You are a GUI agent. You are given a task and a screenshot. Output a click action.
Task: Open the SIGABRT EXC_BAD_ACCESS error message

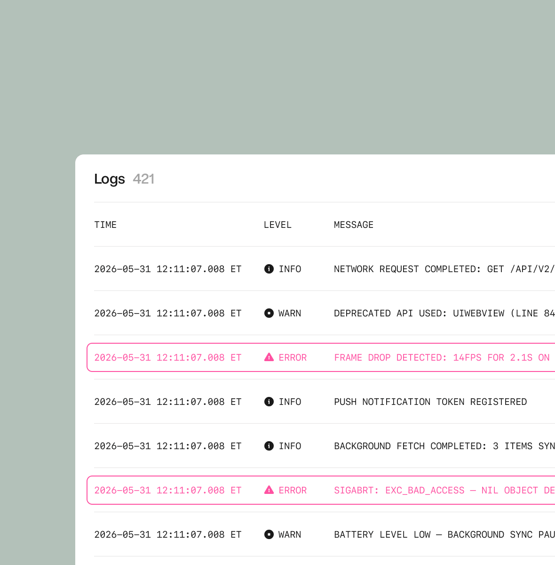point(444,490)
